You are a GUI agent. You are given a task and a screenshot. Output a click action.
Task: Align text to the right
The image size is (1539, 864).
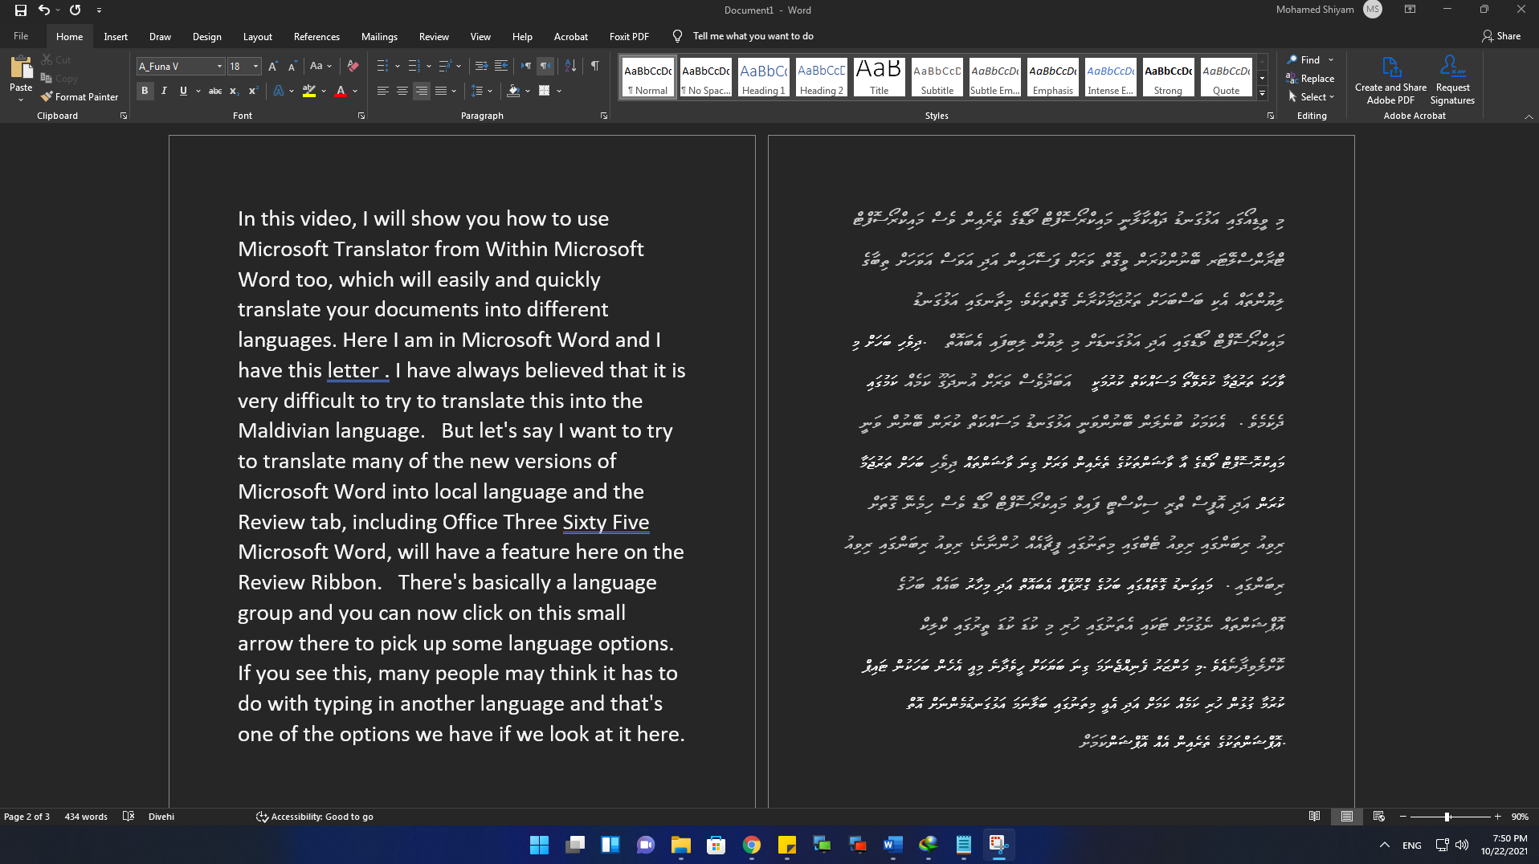pyautogui.click(x=422, y=92)
